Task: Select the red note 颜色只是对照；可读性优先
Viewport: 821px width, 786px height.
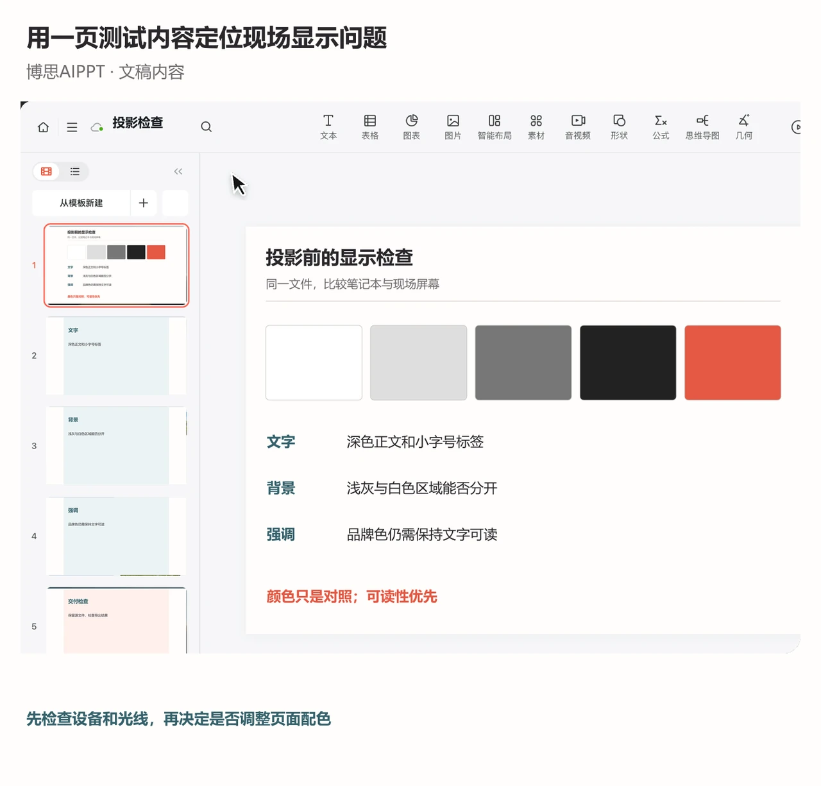Action: [351, 597]
